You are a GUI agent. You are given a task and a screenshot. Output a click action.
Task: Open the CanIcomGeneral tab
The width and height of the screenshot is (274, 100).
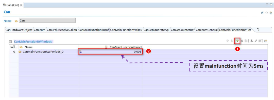click(x=207, y=30)
